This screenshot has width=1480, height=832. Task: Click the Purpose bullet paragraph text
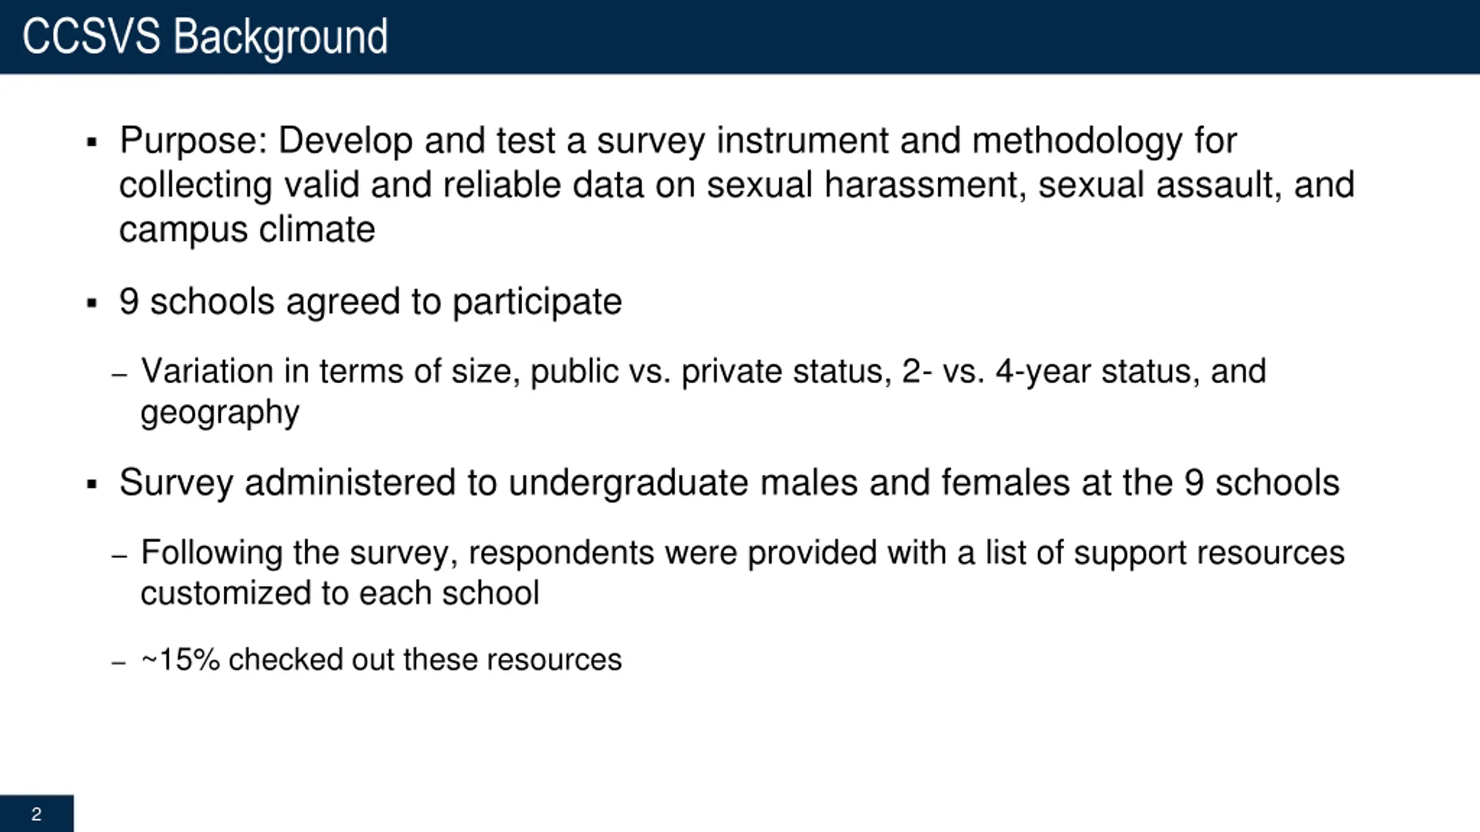coord(737,185)
